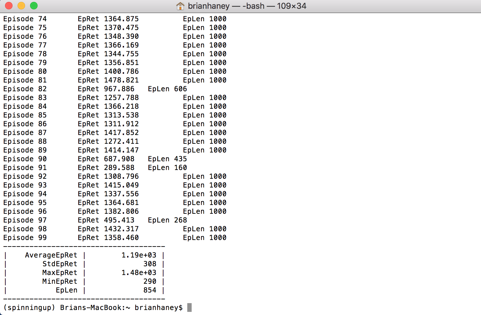Click the text 'Episode 81'

point(25,80)
